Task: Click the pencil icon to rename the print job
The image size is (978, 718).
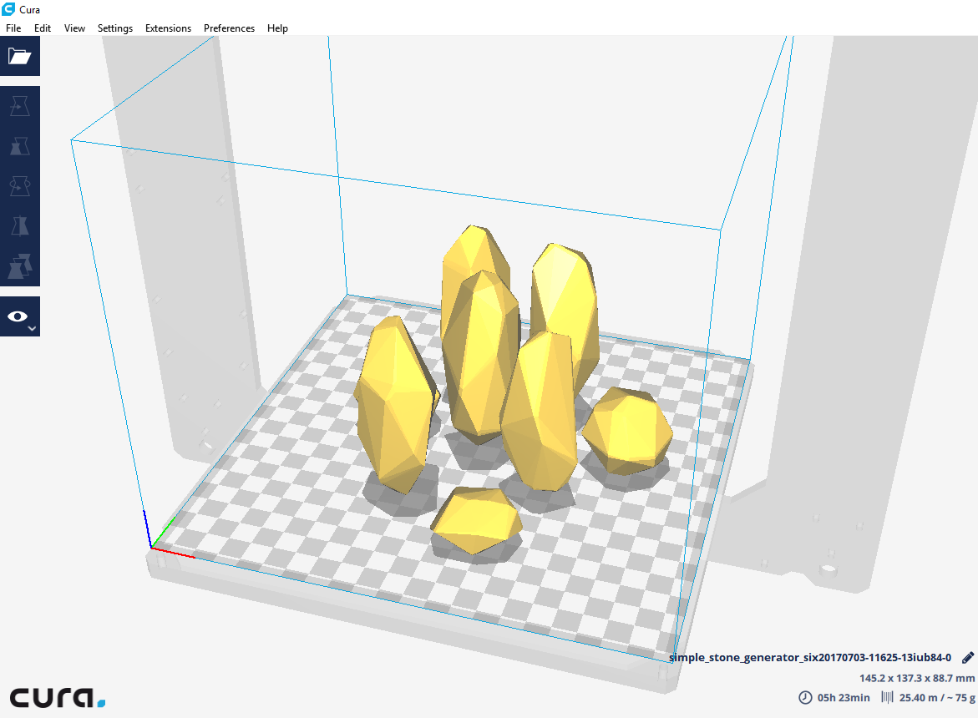Action: [x=969, y=658]
